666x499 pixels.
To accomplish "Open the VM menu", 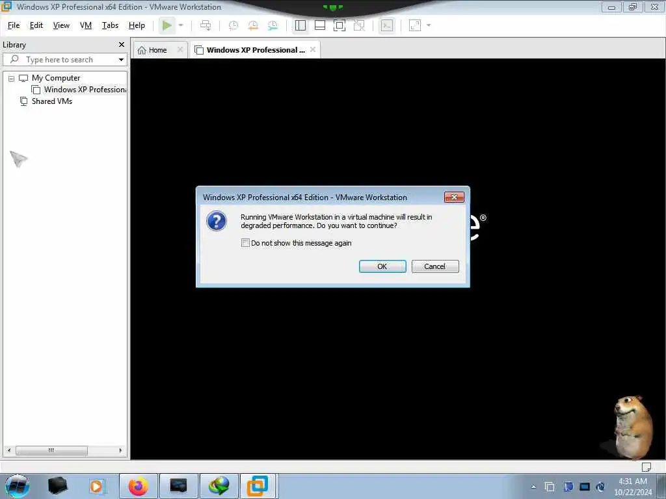I will point(86,25).
